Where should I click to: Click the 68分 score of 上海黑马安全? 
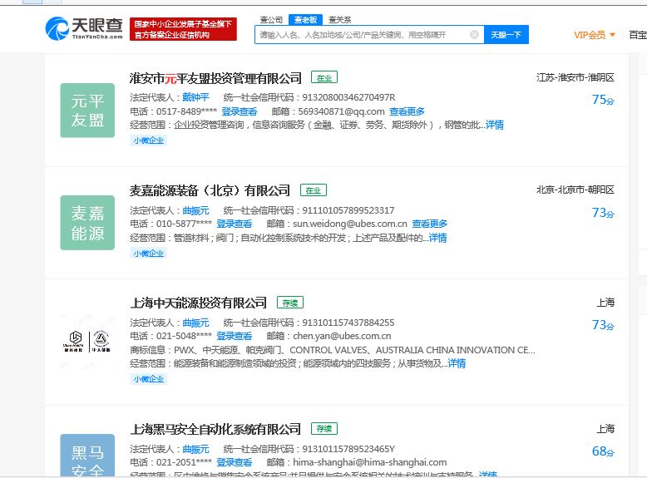(603, 451)
